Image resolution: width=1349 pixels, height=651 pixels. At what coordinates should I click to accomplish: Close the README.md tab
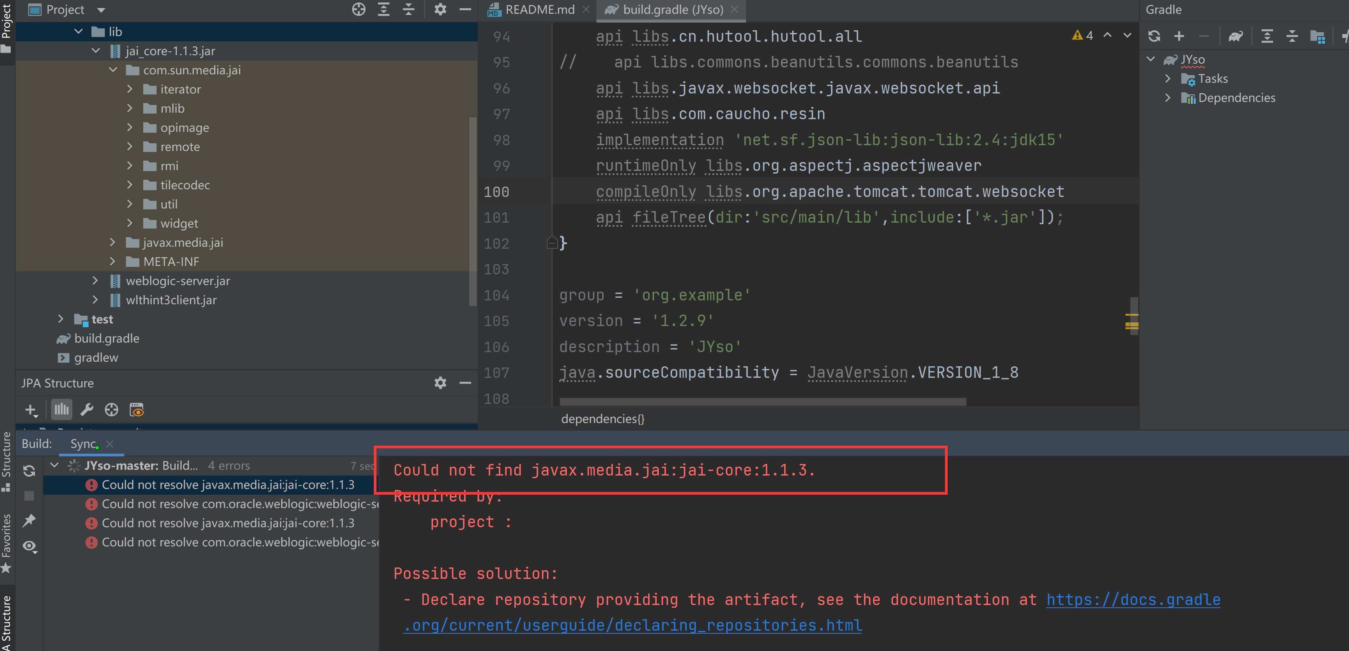(x=586, y=10)
